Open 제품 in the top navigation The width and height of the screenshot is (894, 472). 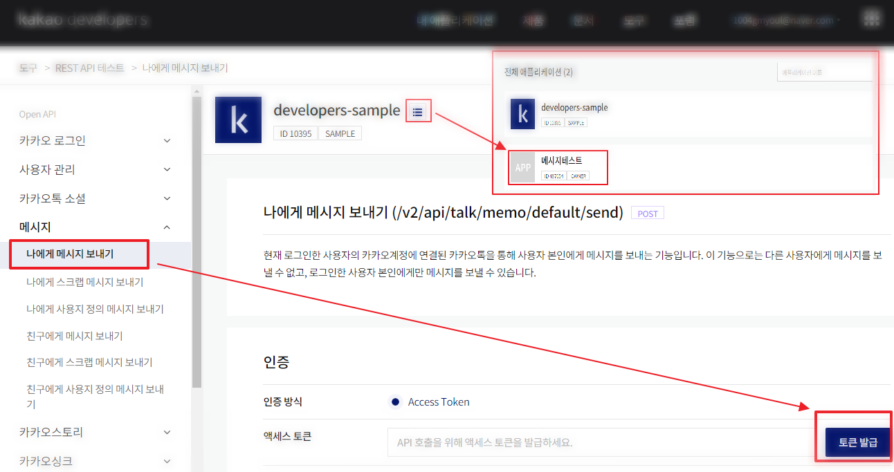tap(532, 20)
